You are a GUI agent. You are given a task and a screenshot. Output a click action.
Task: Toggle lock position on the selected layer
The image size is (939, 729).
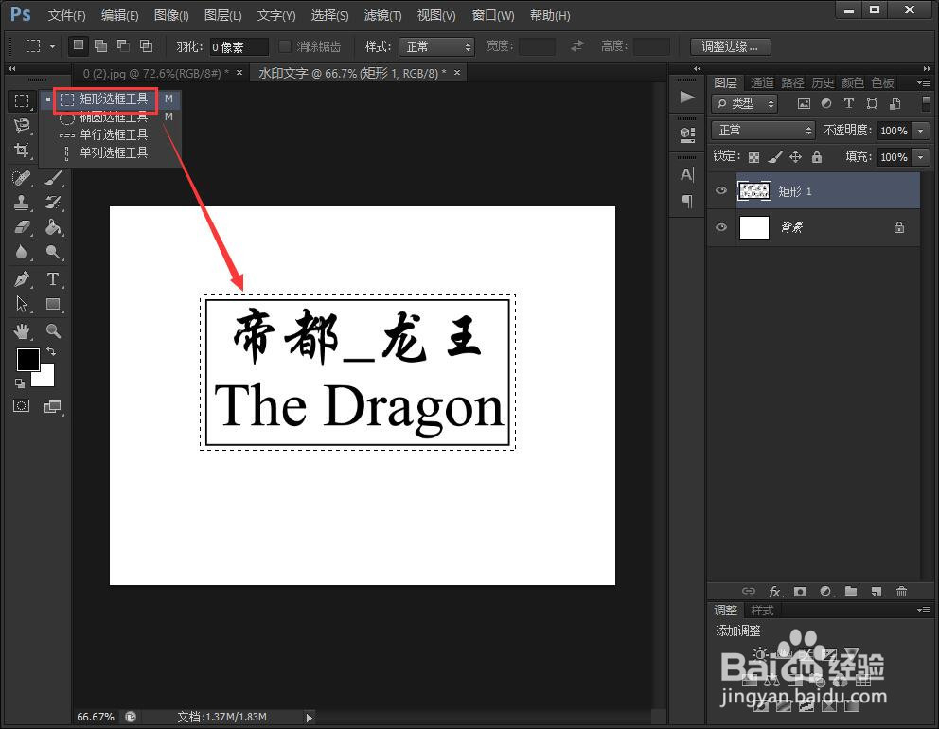coord(795,156)
